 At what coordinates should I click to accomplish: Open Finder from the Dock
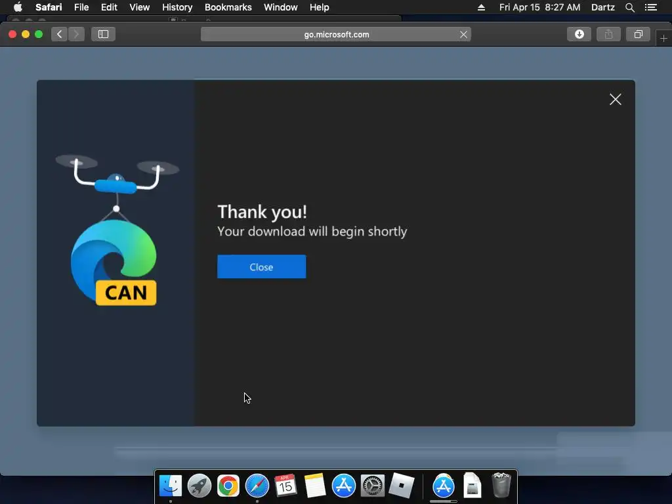[x=171, y=486]
